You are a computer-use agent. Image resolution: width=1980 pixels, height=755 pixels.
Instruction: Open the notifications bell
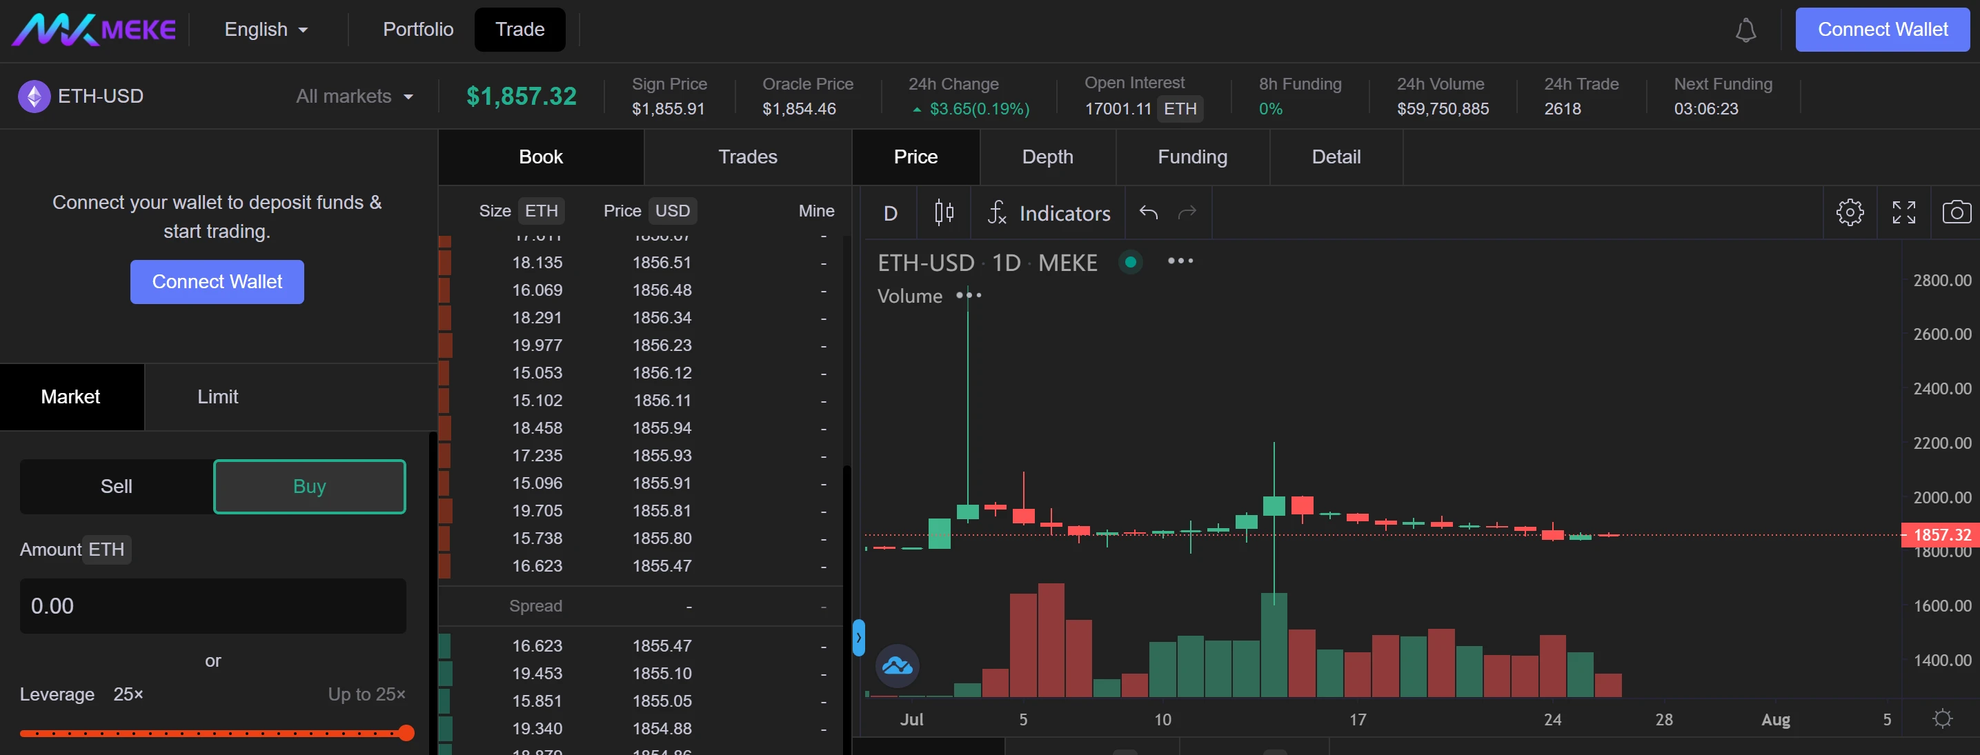click(x=1745, y=30)
